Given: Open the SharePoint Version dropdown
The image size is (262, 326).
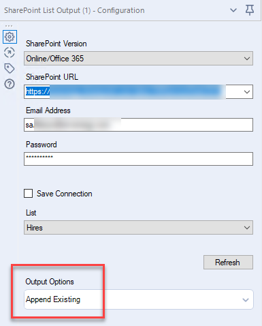Looking at the screenshot, I should click(138, 59).
